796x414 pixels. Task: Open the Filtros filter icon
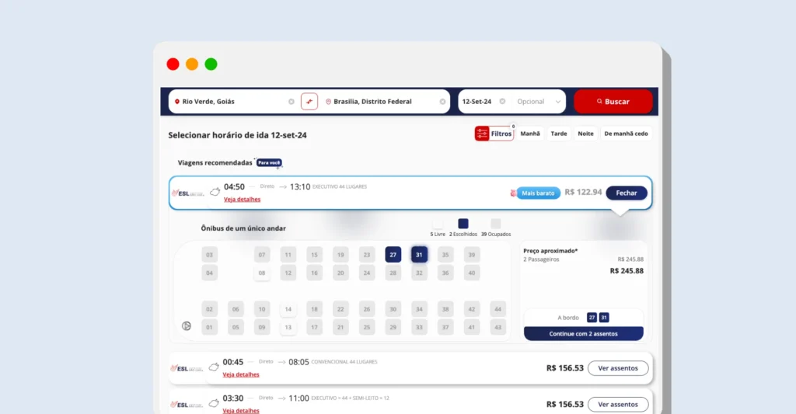[482, 134]
